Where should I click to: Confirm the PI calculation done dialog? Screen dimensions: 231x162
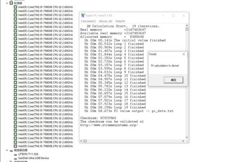coord(173,80)
